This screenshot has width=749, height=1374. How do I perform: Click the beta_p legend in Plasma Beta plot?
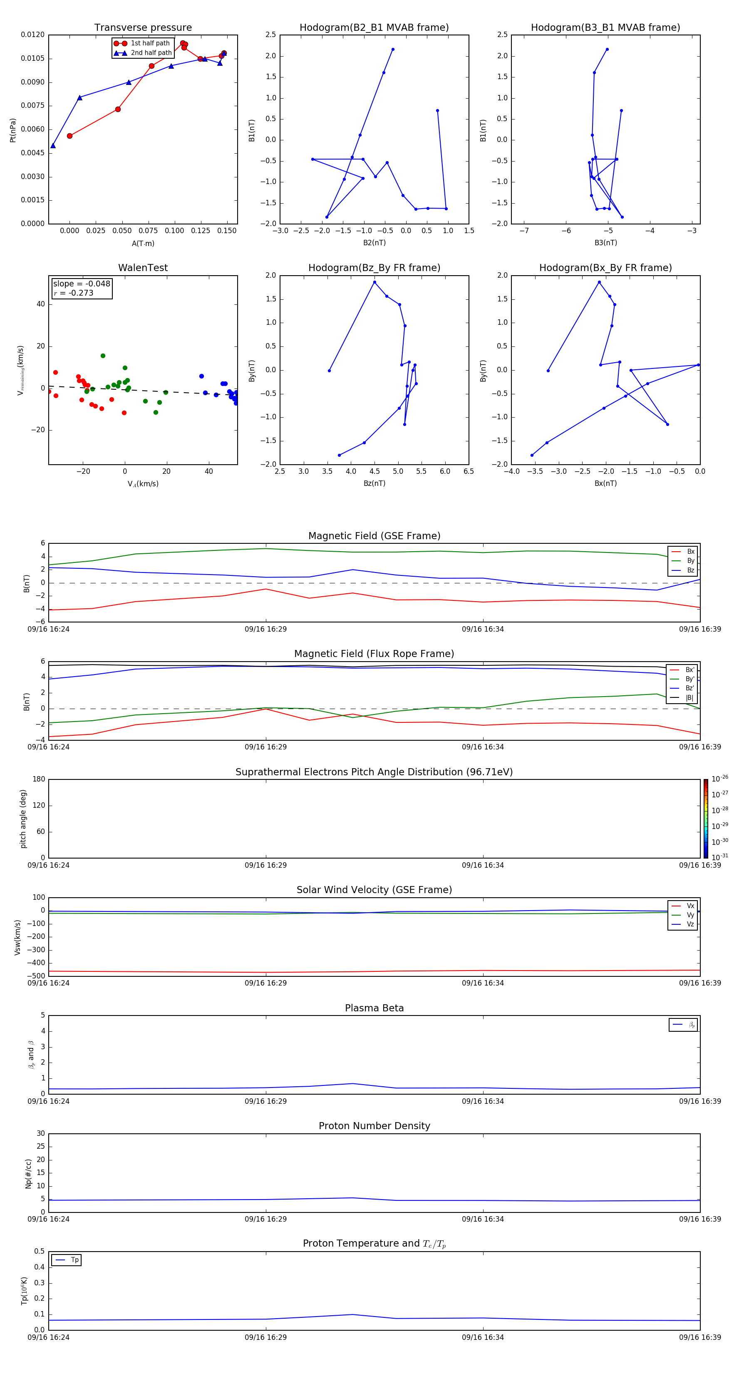coord(683,1025)
